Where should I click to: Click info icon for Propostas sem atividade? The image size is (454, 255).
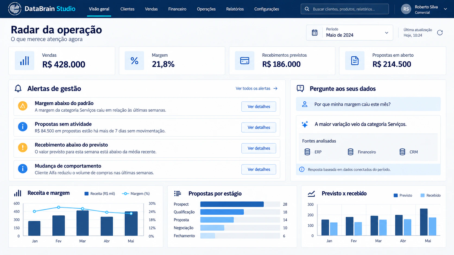tap(23, 127)
